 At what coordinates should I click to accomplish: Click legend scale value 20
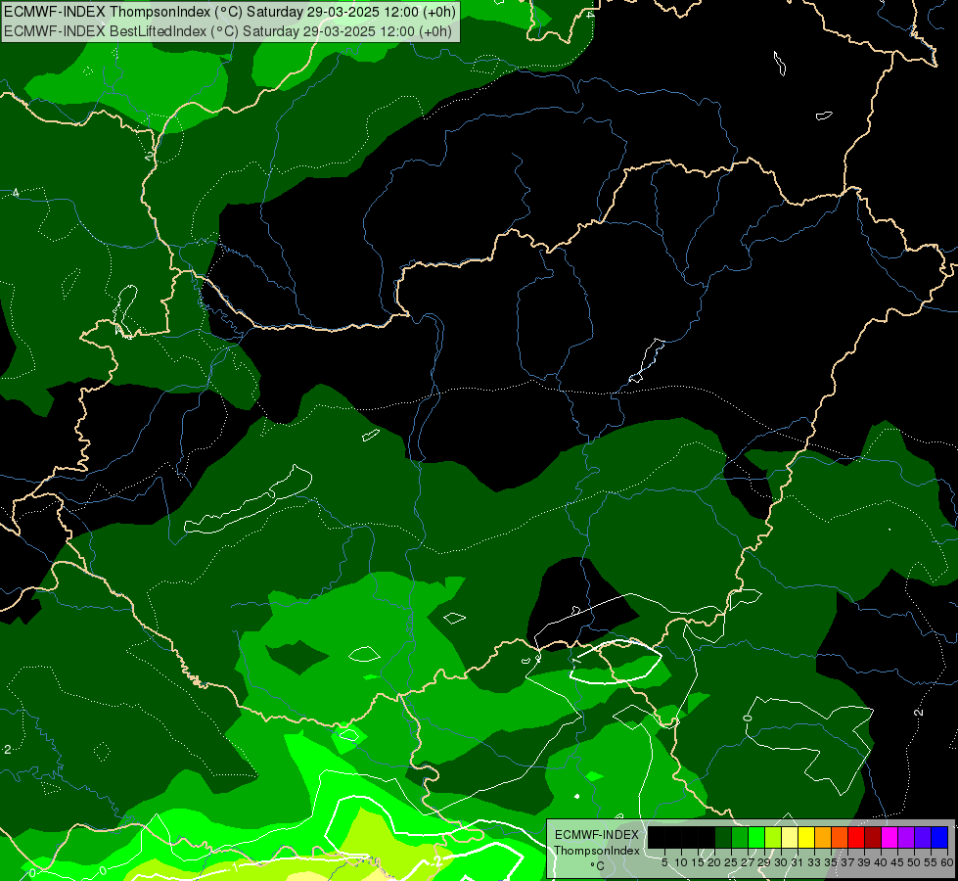coord(714,862)
